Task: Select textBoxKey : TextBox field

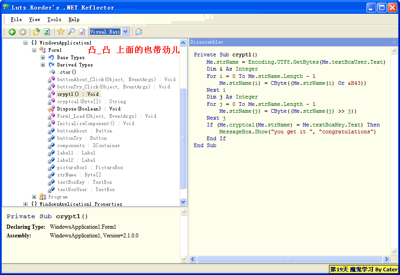Action: pyautogui.click(x=84, y=182)
